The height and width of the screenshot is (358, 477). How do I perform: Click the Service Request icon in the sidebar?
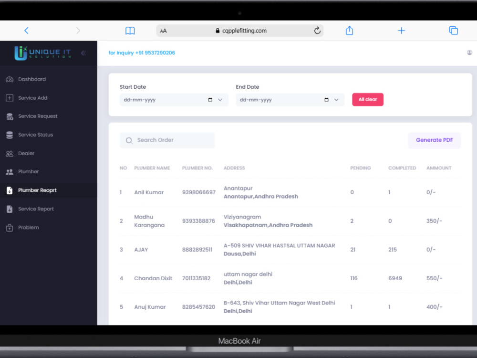click(10, 116)
